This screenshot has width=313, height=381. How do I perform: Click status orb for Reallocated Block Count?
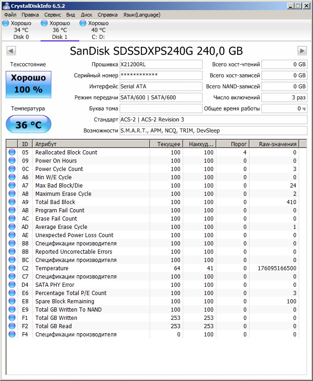12,153
